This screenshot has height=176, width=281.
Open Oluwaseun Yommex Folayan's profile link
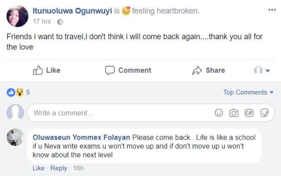pos(82,137)
